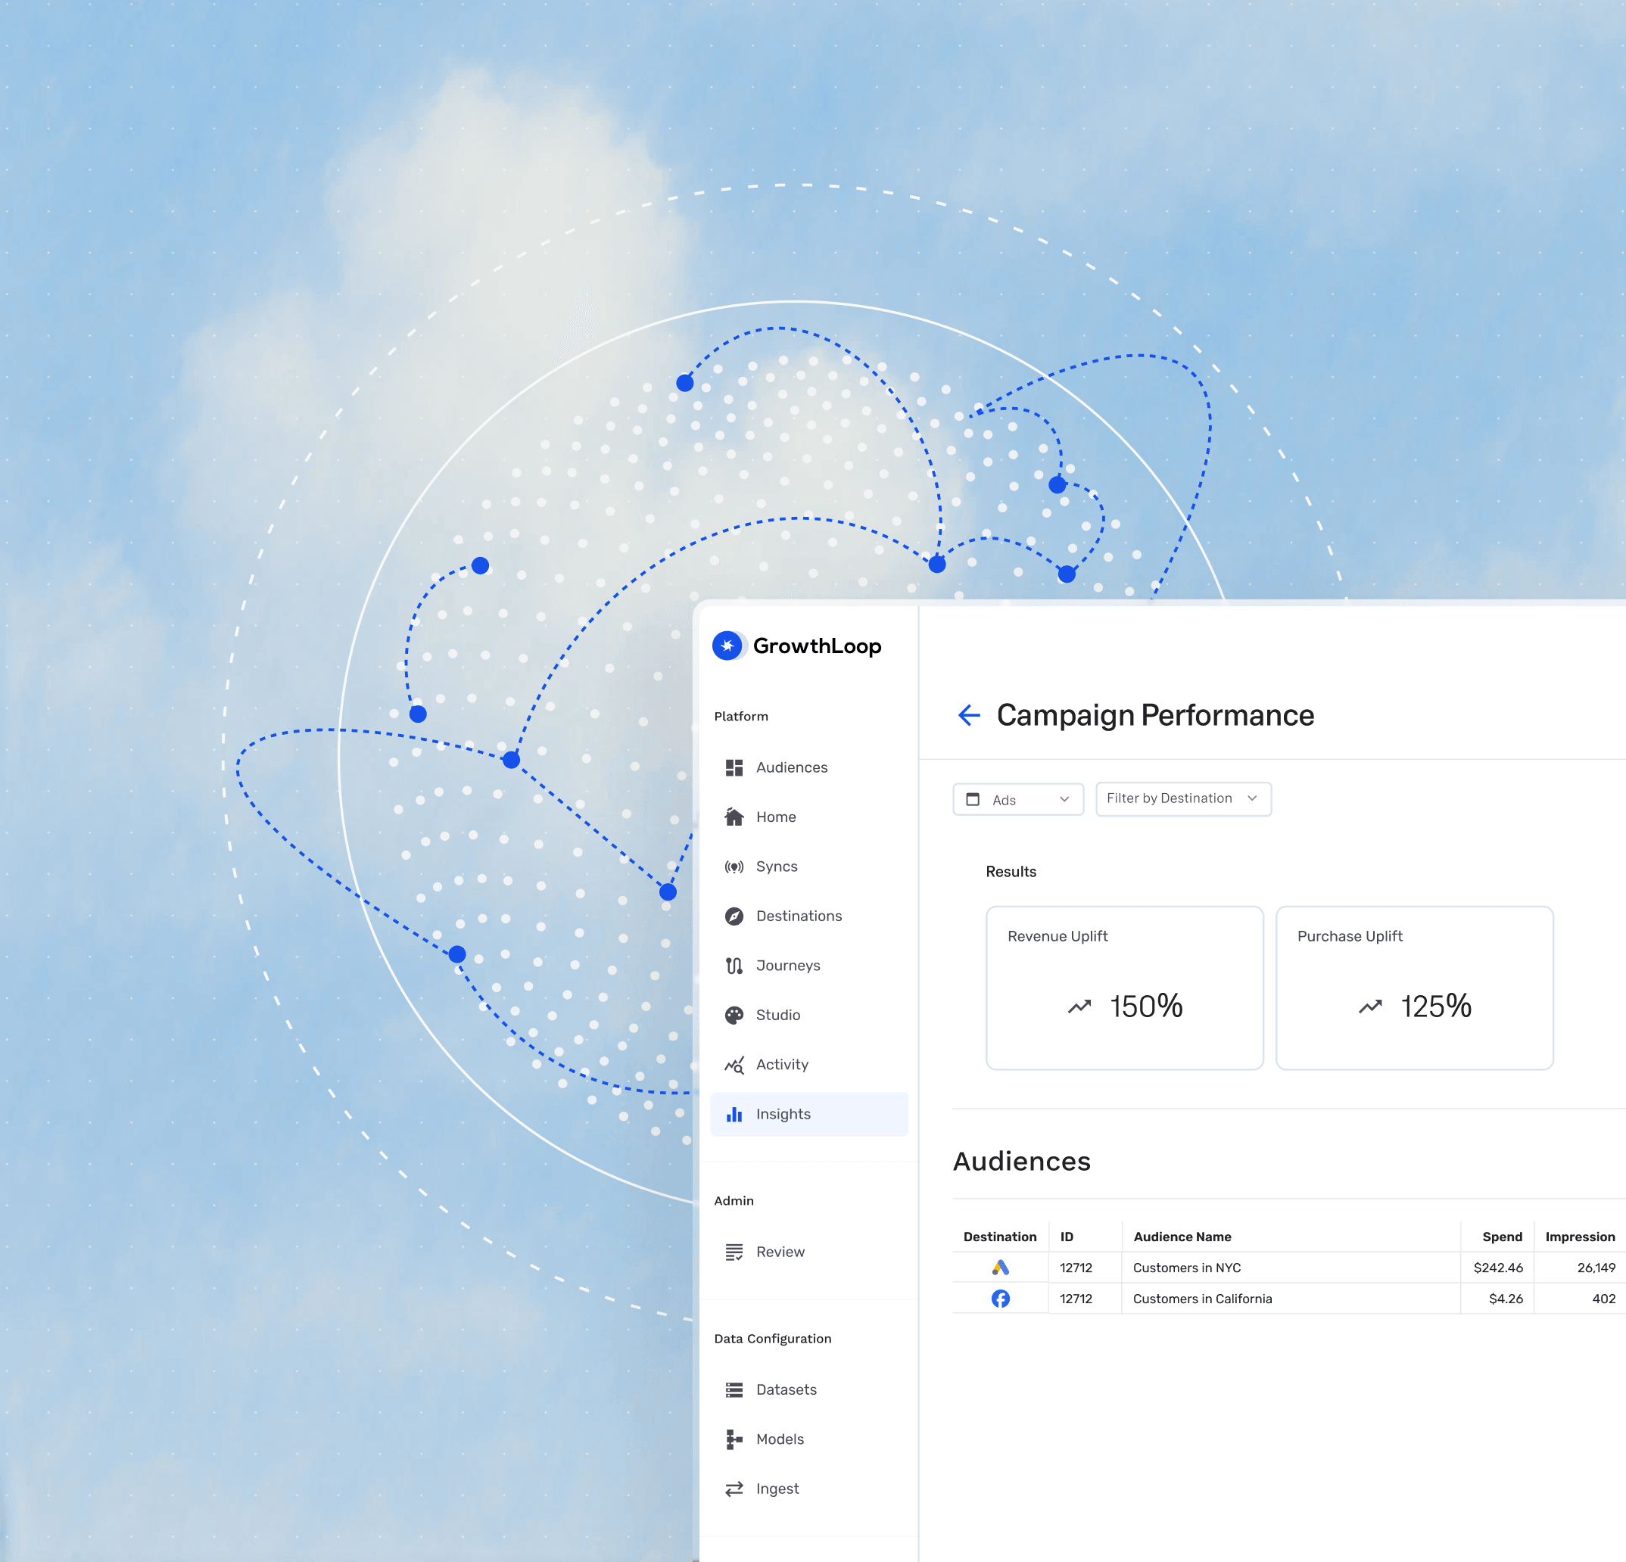Click the Revenue Uplift 150% card

click(1124, 987)
